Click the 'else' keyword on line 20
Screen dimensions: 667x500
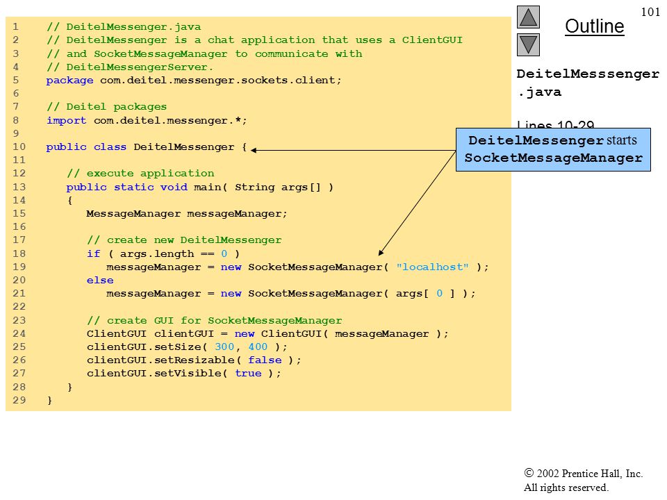pos(100,280)
